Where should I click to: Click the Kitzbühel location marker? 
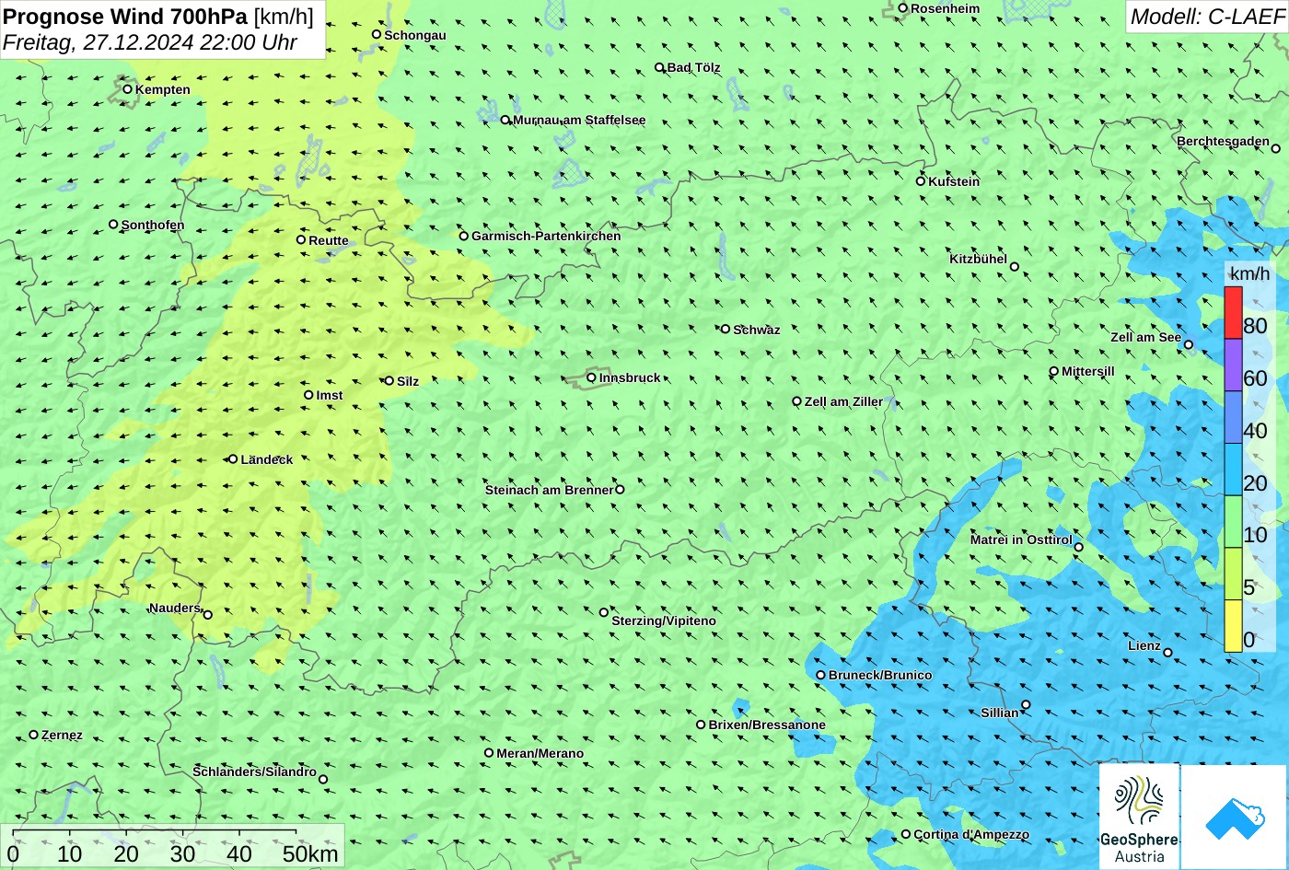click(x=1015, y=267)
